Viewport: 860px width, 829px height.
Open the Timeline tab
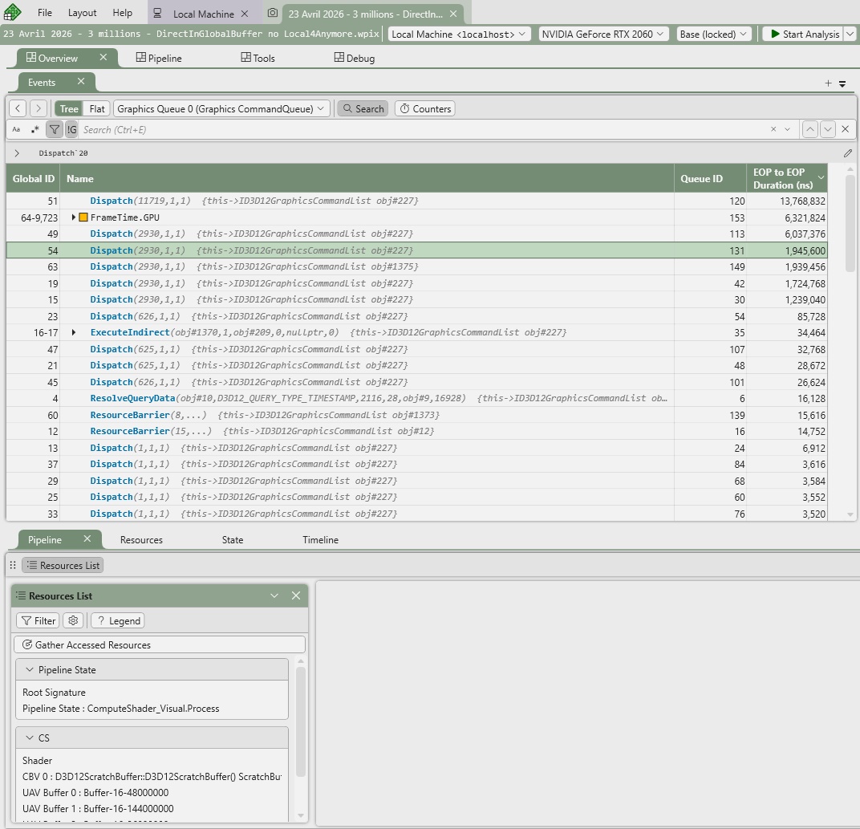coord(320,540)
